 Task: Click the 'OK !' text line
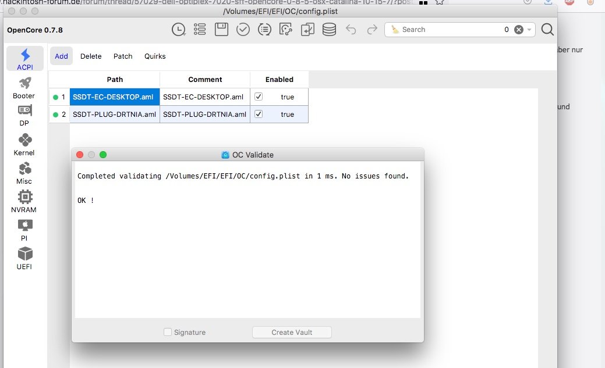pyautogui.click(x=86, y=201)
